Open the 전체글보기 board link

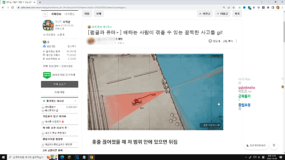click(x=50, y=107)
